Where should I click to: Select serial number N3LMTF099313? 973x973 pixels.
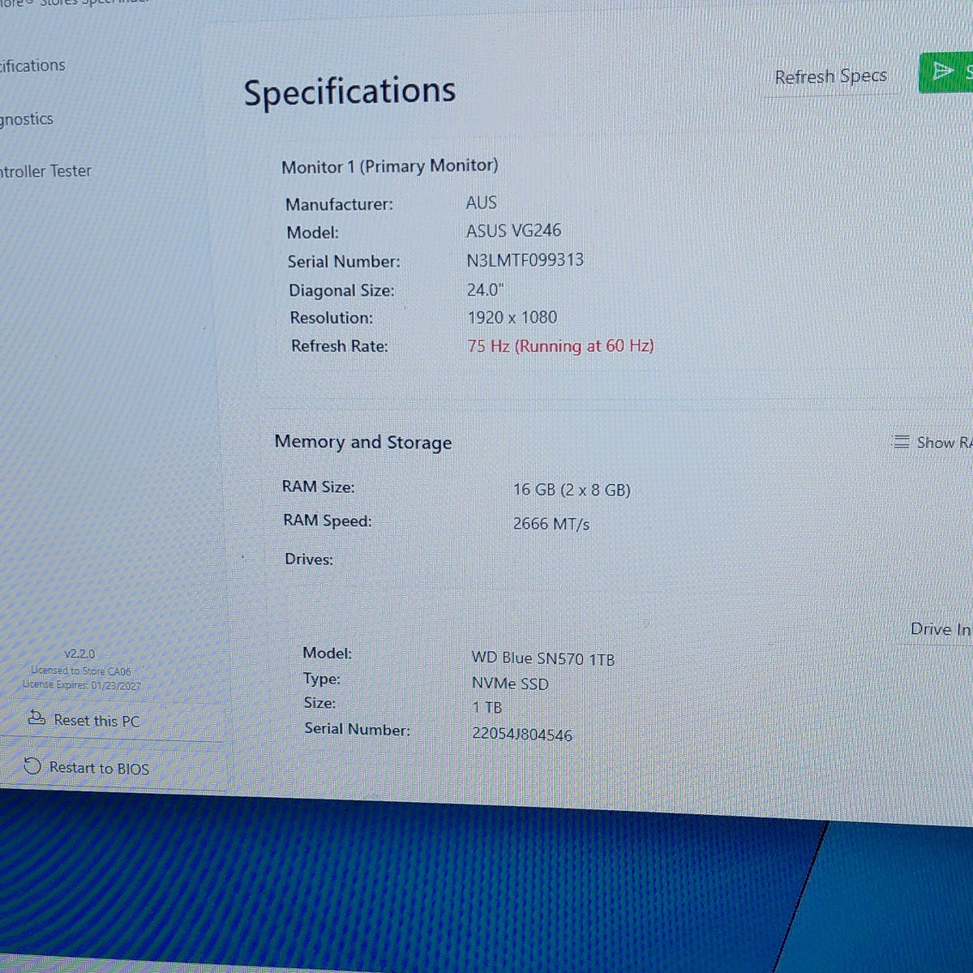[525, 260]
